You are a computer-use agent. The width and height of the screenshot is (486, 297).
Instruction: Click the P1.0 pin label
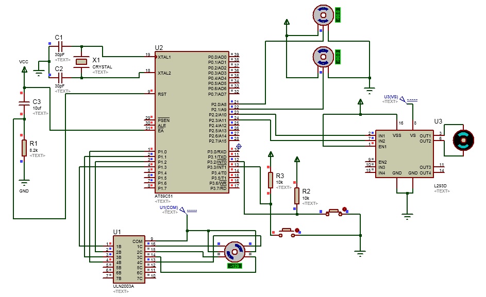point(162,152)
